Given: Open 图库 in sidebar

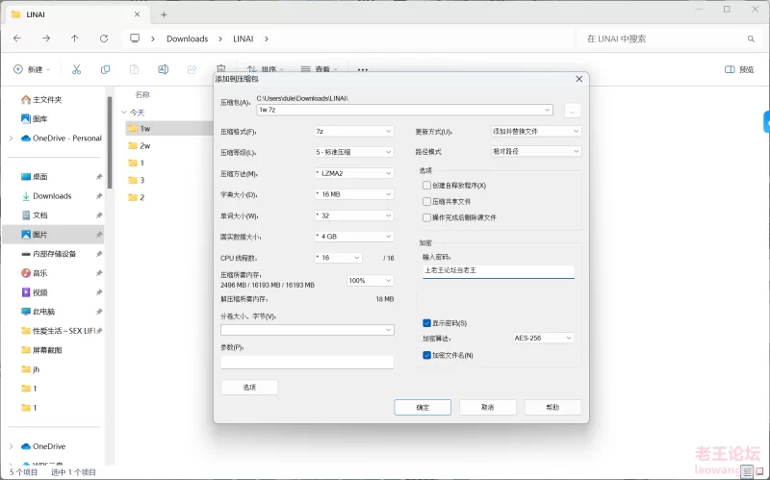Looking at the screenshot, I should pos(35,118).
